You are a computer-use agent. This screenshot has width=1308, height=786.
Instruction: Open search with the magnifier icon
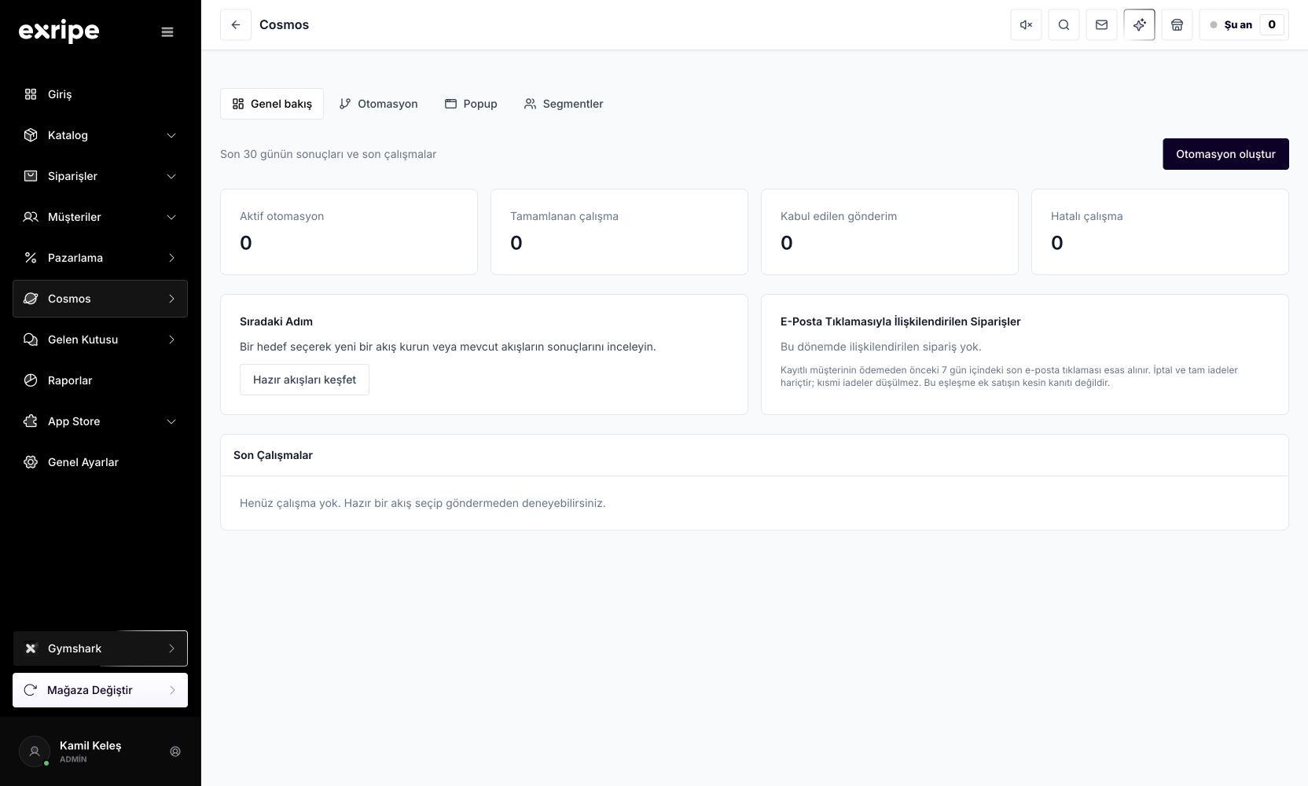coord(1064,25)
